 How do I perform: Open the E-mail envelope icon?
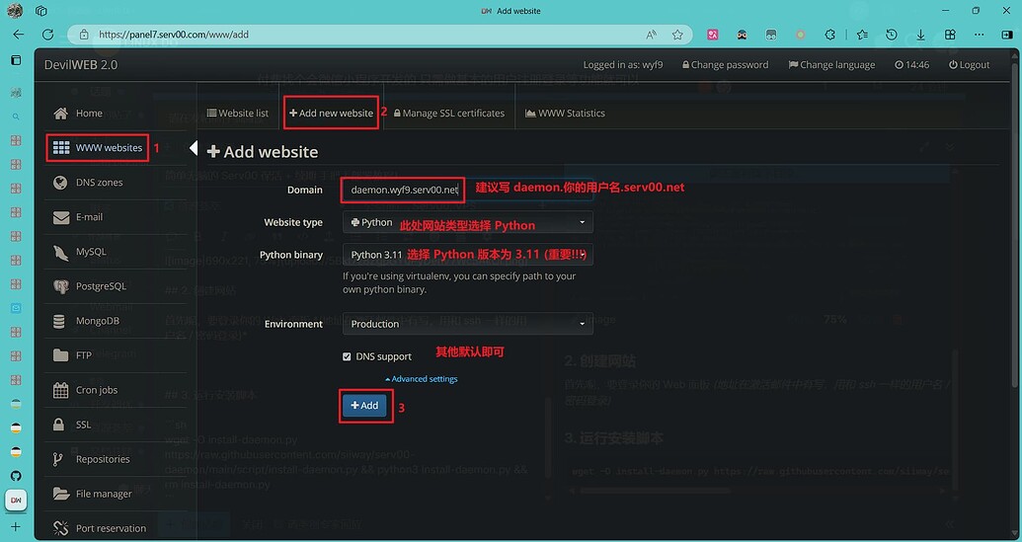click(60, 217)
